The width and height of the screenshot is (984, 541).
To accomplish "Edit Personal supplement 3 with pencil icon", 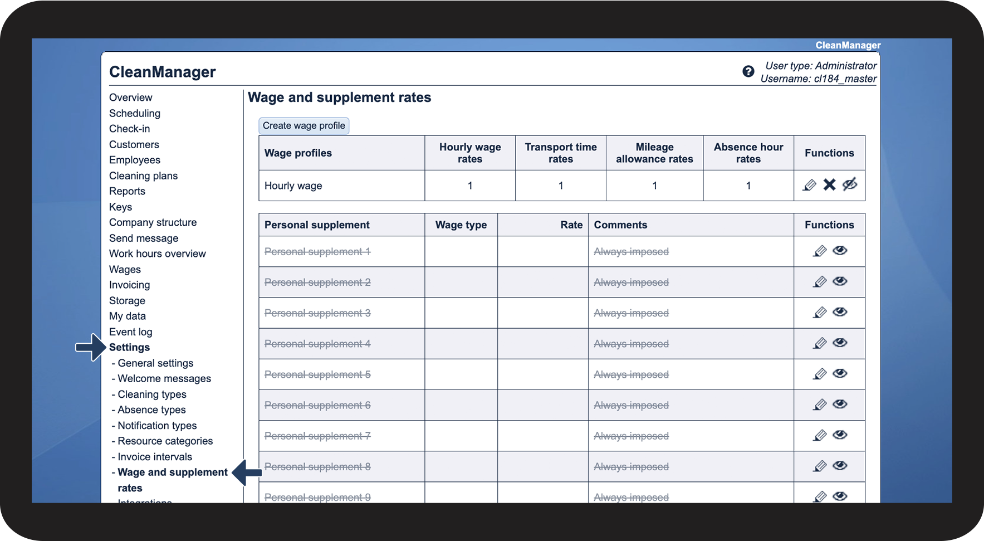I will click(x=820, y=313).
